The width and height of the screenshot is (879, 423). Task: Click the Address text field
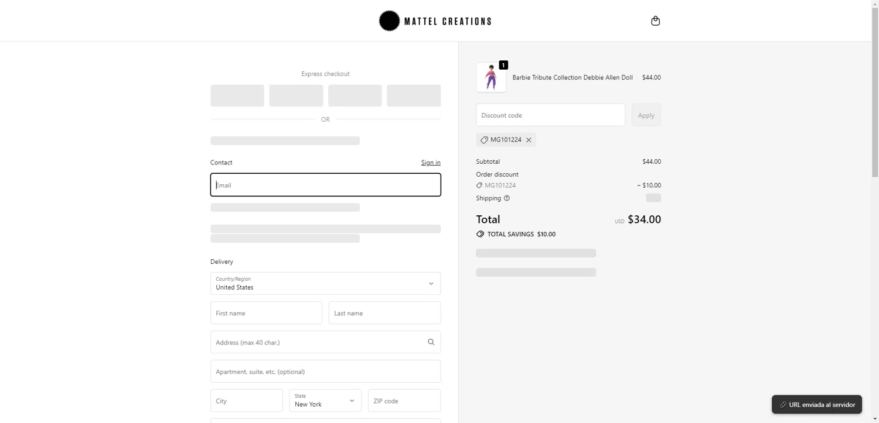[316, 342]
